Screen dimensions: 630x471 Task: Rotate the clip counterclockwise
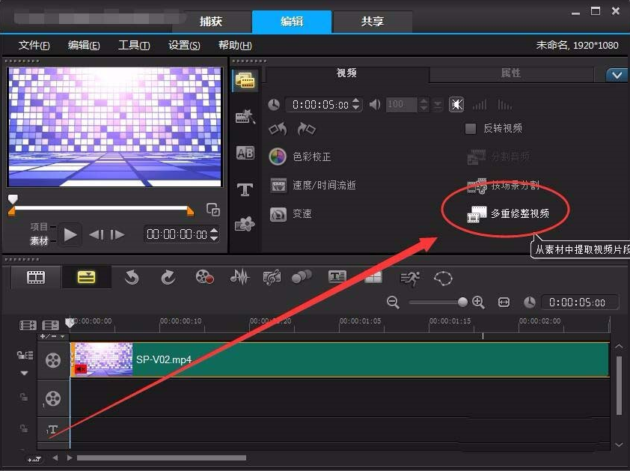point(277,129)
